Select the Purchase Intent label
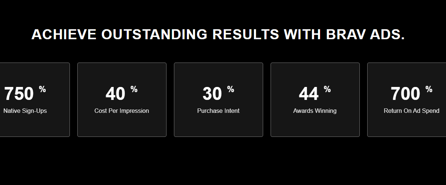Screen dimensions: 446x185 218,111
